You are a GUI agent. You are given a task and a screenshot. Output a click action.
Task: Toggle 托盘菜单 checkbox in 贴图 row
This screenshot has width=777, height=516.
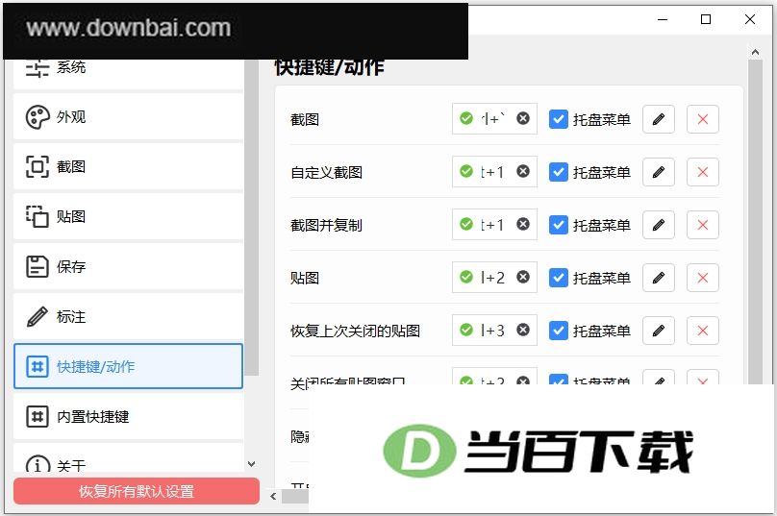pos(559,278)
